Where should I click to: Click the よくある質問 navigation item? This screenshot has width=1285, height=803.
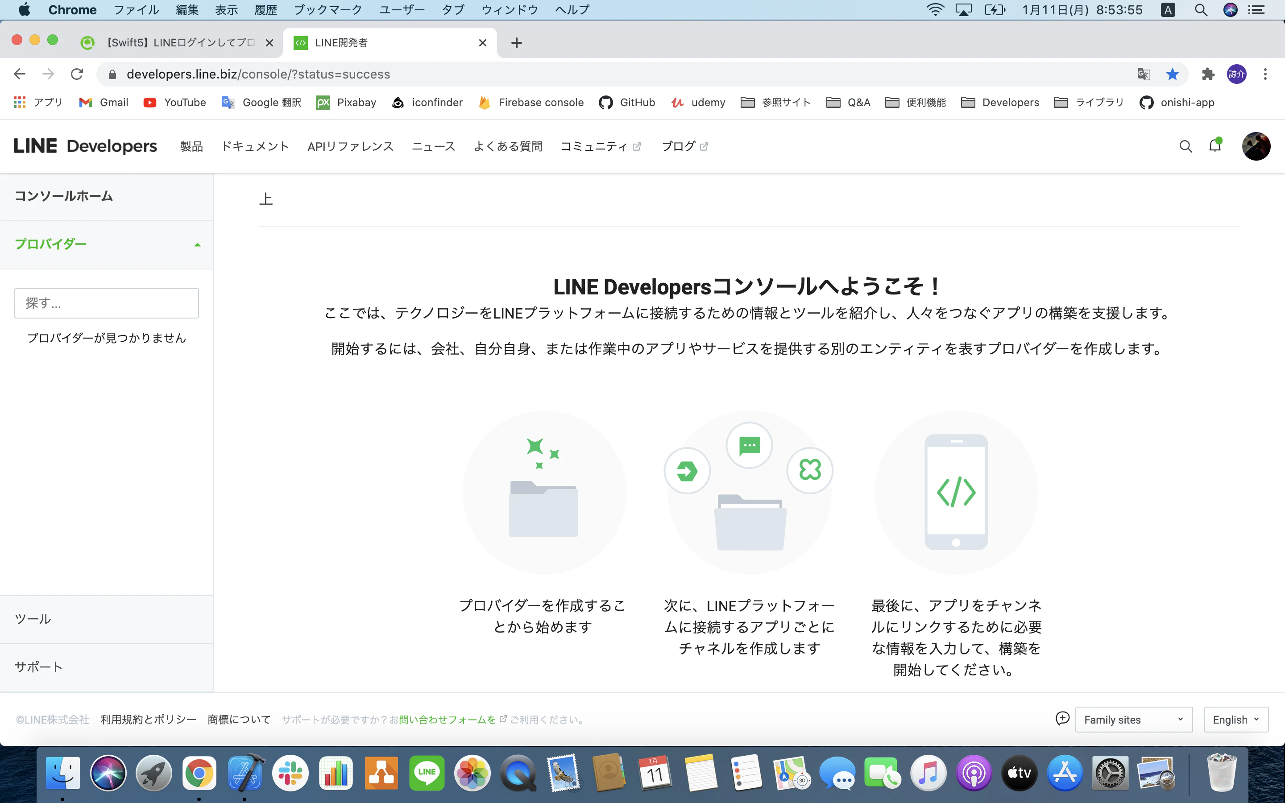tap(508, 146)
